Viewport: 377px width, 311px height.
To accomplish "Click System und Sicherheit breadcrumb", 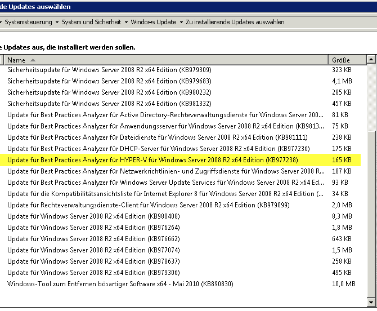I will point(91,22).
